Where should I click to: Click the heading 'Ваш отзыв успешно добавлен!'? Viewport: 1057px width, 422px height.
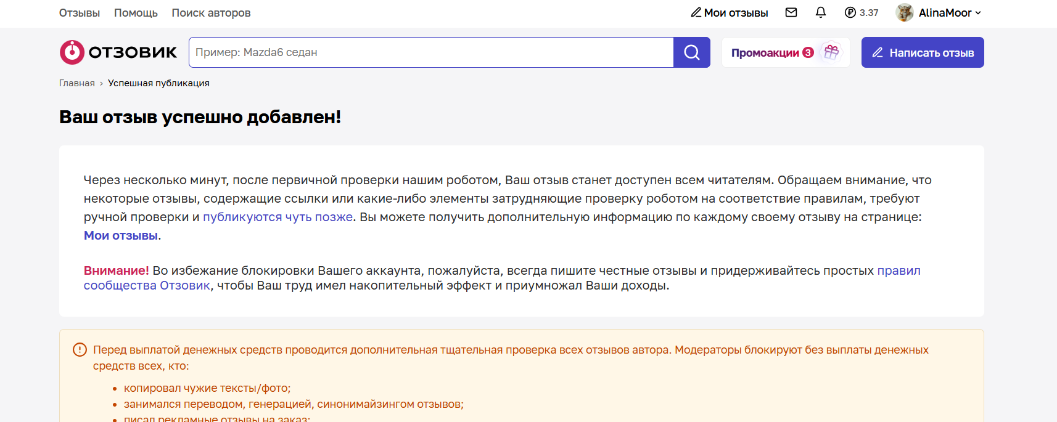tap(200, 116)
